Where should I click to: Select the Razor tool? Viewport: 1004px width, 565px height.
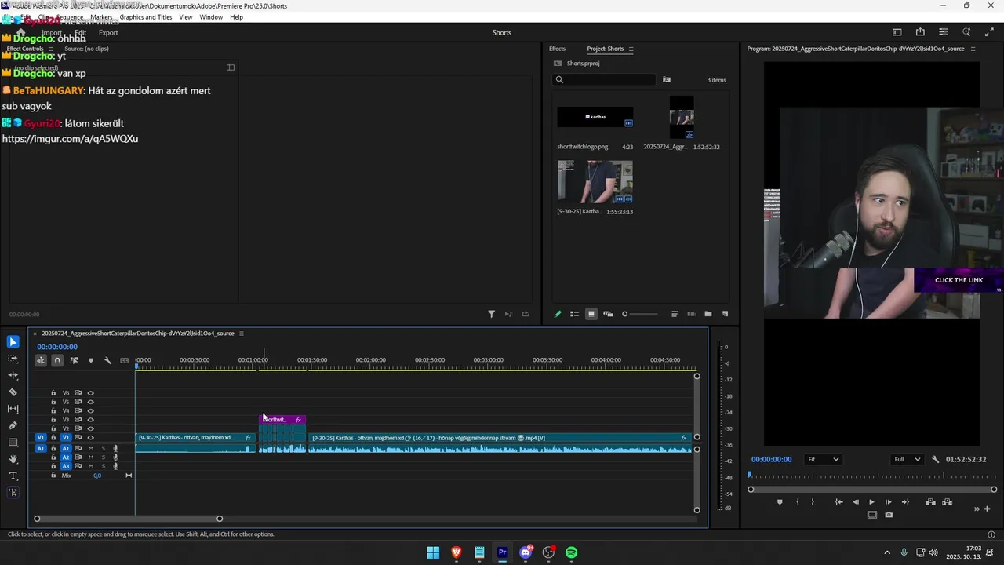click(x=13, y=392)
